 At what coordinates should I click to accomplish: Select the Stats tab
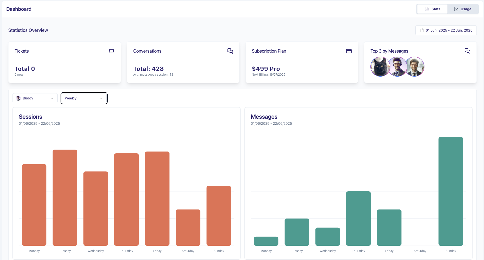click(x=432, y=9)
